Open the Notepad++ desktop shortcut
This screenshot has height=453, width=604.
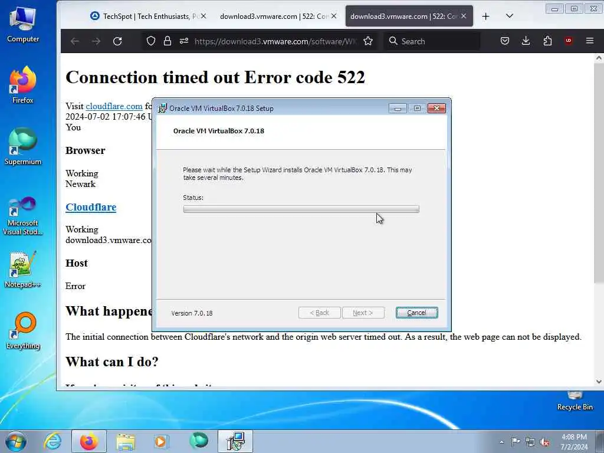click(x=23, y=270)
